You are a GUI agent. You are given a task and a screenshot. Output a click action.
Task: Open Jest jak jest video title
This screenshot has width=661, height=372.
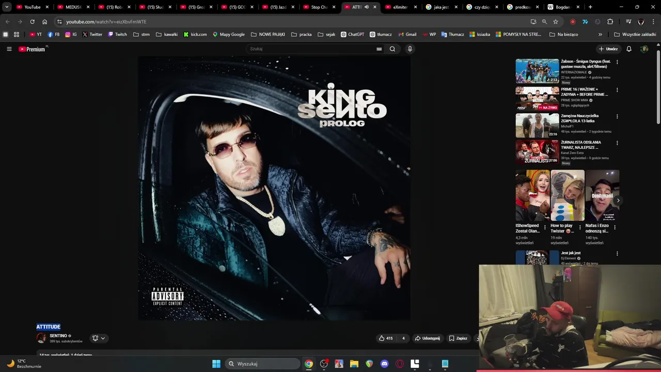(x=571, y=253)
